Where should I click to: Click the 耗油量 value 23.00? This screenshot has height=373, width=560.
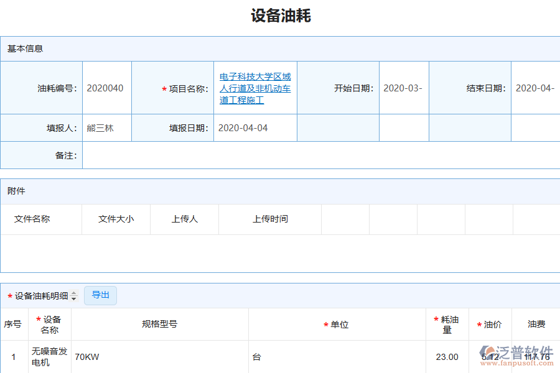pos(447,357)
